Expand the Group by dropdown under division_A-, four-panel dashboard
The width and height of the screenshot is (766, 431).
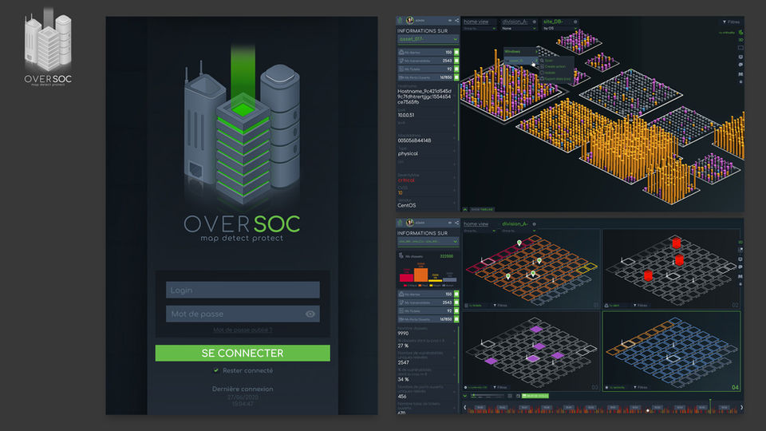pos(519,231)
